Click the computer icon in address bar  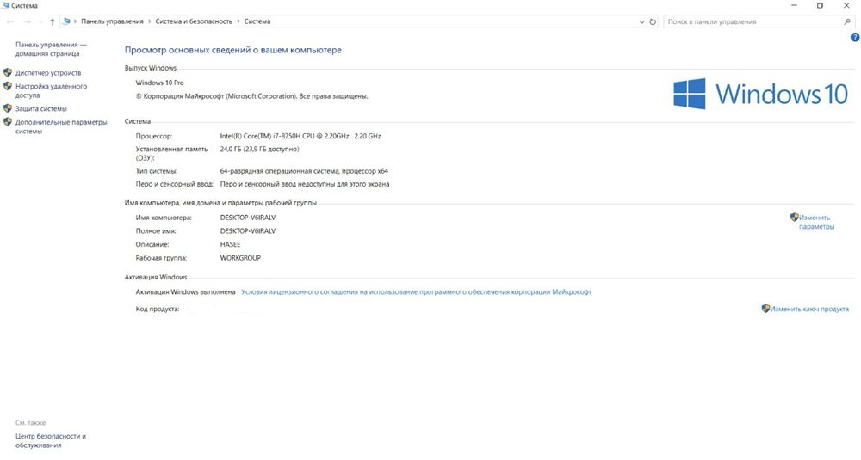66,21
